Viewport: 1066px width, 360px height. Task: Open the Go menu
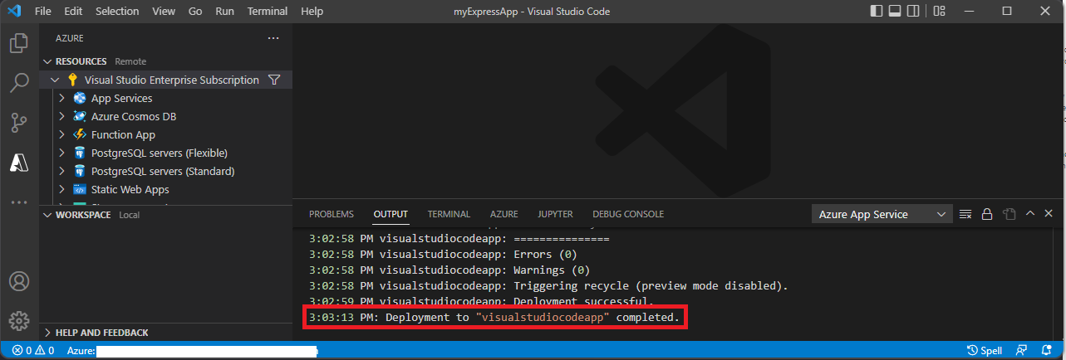pyautogui.click(x=195, y=12)
